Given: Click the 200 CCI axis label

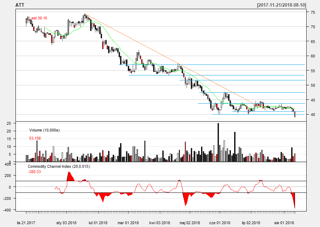Looking at the screenshot, I should point(8,176).
